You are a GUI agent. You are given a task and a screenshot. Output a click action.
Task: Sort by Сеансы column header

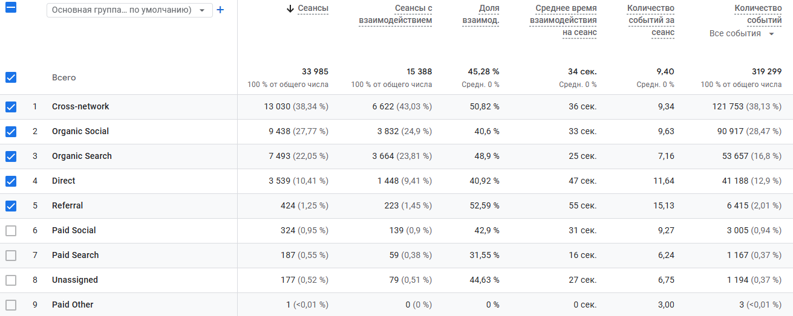313,8
